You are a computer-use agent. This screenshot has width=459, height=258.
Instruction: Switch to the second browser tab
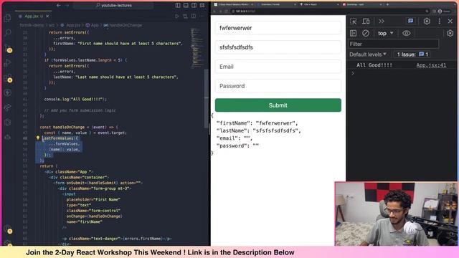pos(277,5)
